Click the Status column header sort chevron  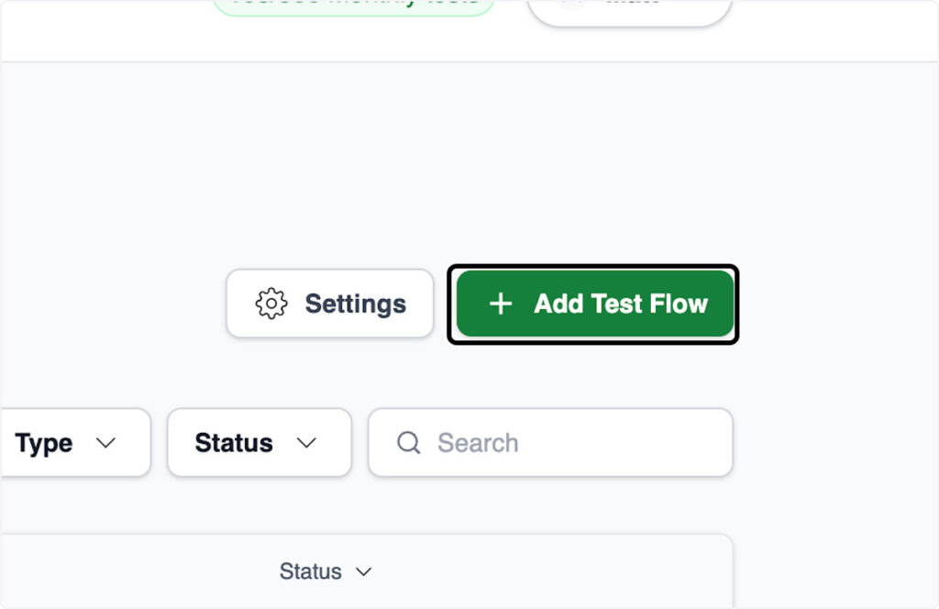[x=364, y=571]
